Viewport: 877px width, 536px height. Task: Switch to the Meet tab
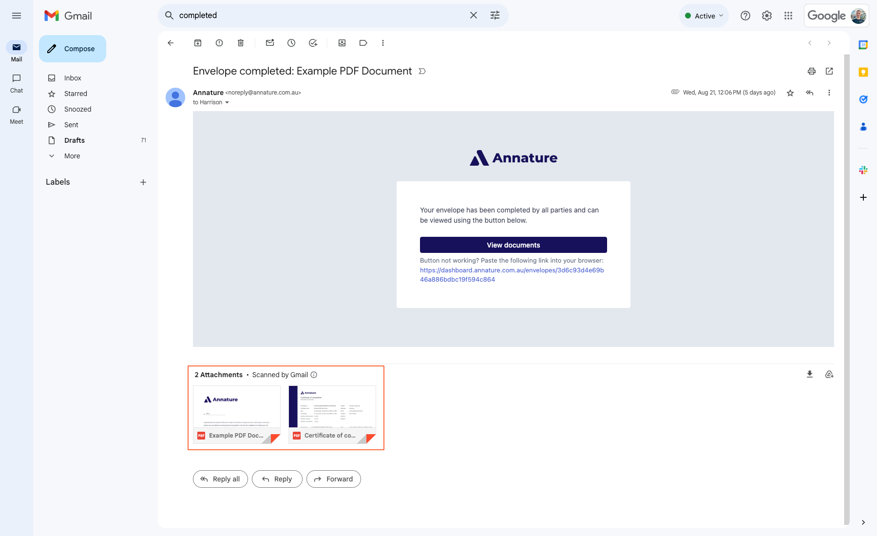17,115
